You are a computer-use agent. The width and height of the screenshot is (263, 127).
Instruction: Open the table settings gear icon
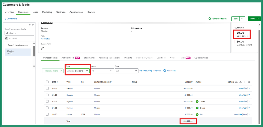point(249,82)
